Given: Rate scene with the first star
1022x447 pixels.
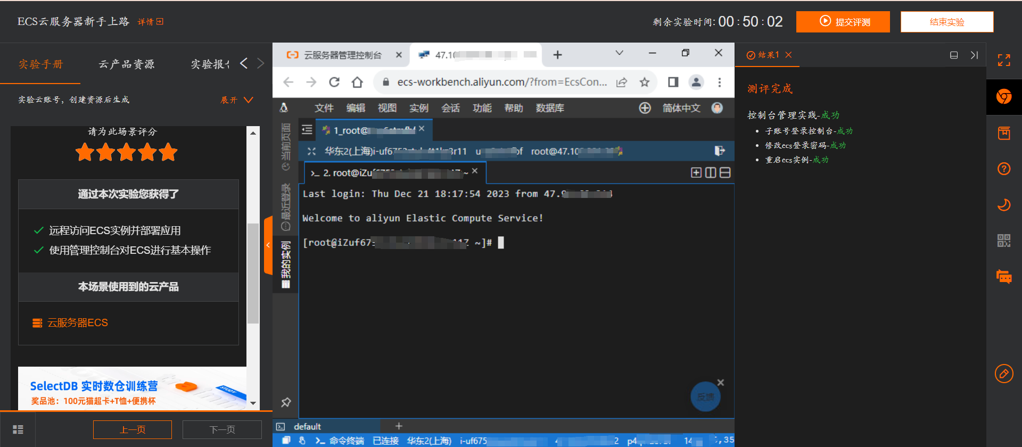Looking at the screenshot, I should 85,152.
